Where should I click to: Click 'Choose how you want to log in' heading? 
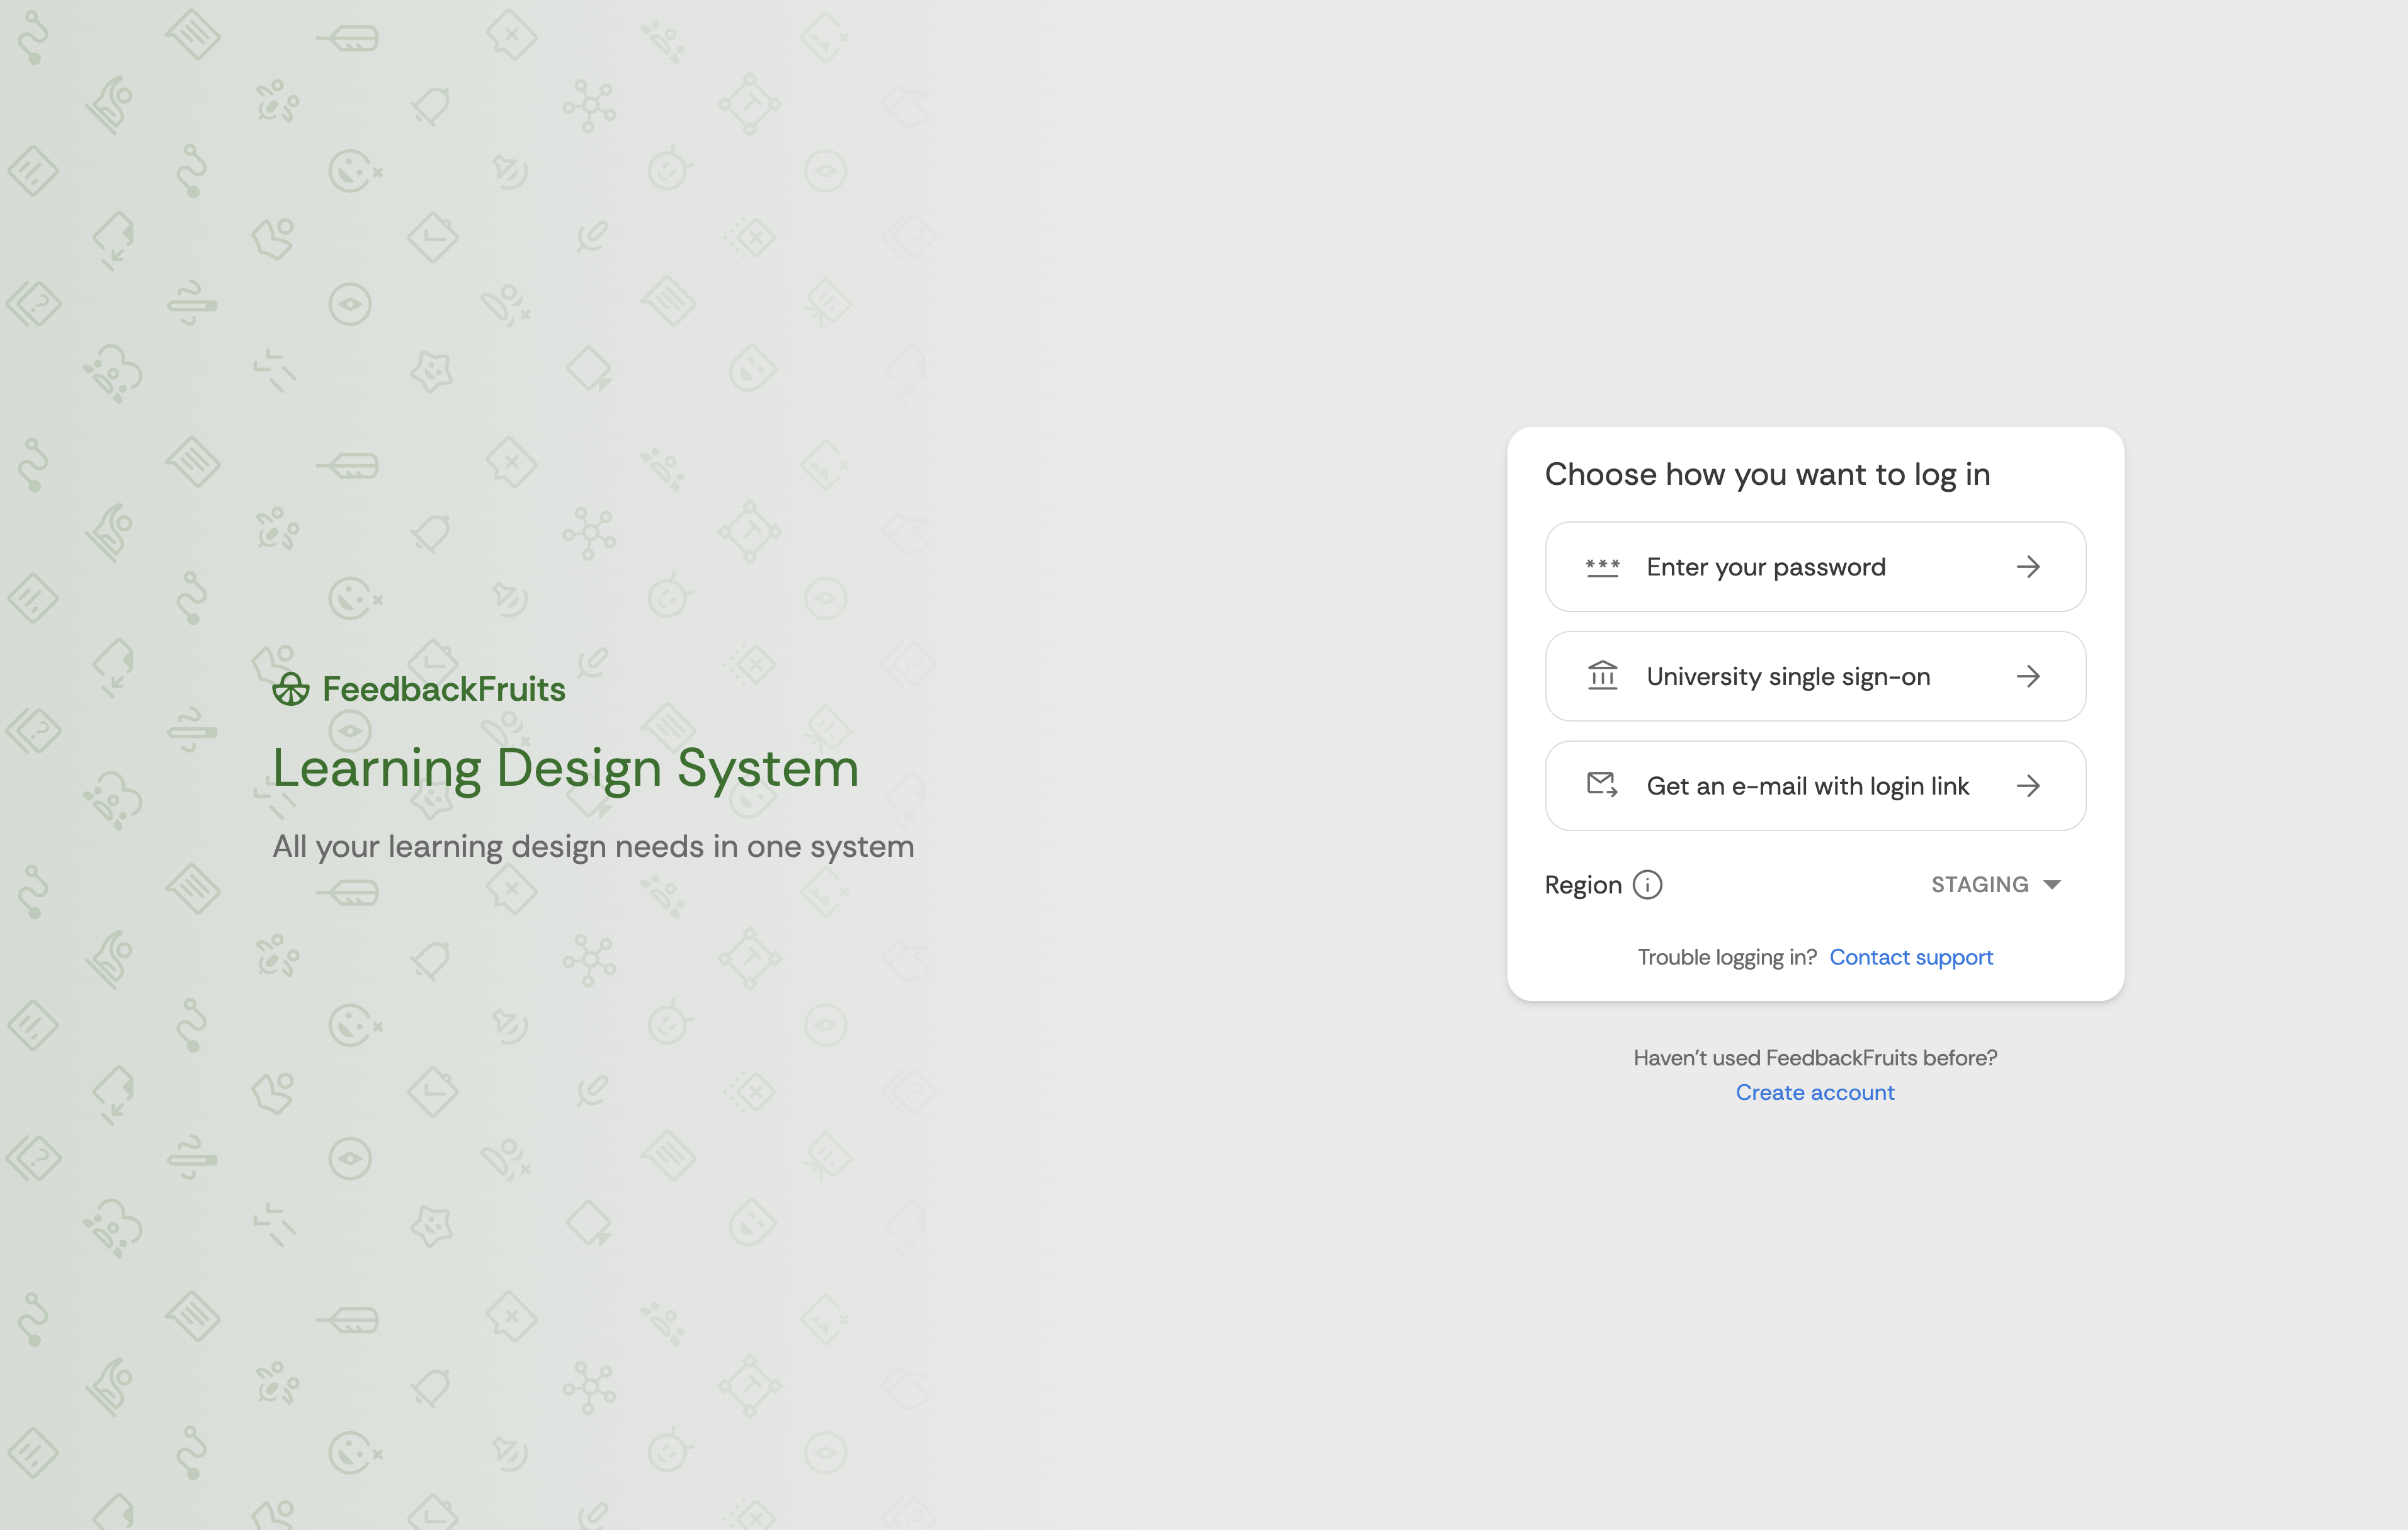point(1767,474)
